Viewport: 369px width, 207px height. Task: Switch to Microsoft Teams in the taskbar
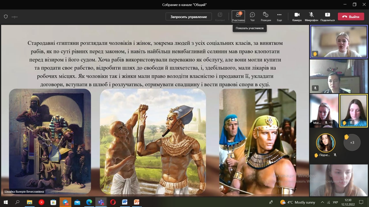coord(101,202)
